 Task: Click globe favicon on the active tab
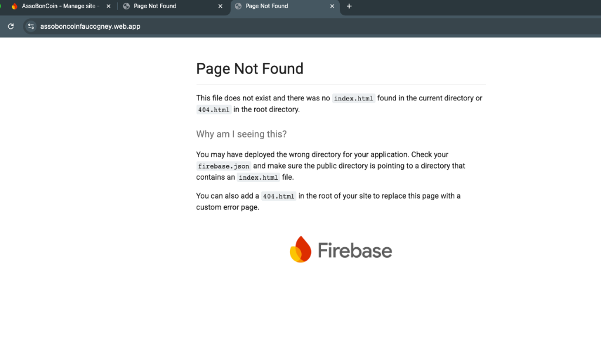coord(238,6)
